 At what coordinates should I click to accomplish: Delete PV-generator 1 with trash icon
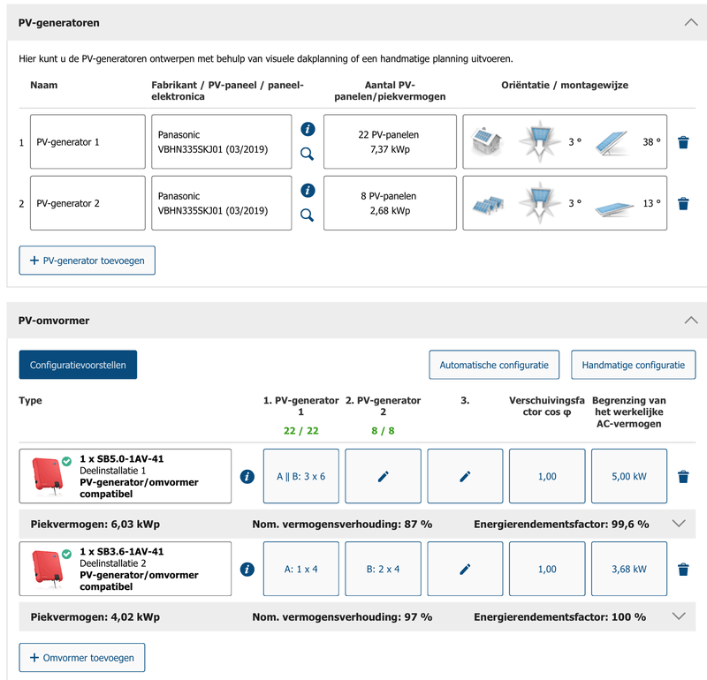point(683,142)
